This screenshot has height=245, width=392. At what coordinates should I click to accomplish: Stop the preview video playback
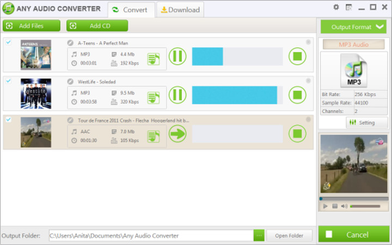point(335,206)
